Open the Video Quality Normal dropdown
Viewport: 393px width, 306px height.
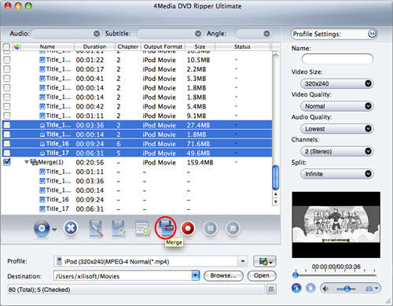coord(337,106)
